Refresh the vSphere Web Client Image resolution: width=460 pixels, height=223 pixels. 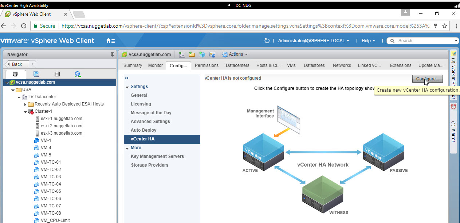(267, 41)
